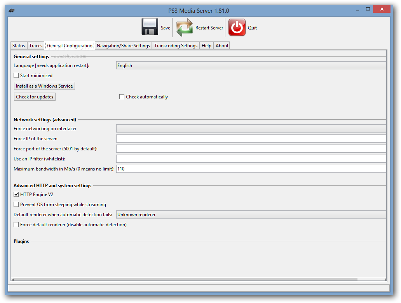Maximize the PS3 Media Server window
The width and height of the screenshot is (401, 303).
tap(368, 9)
